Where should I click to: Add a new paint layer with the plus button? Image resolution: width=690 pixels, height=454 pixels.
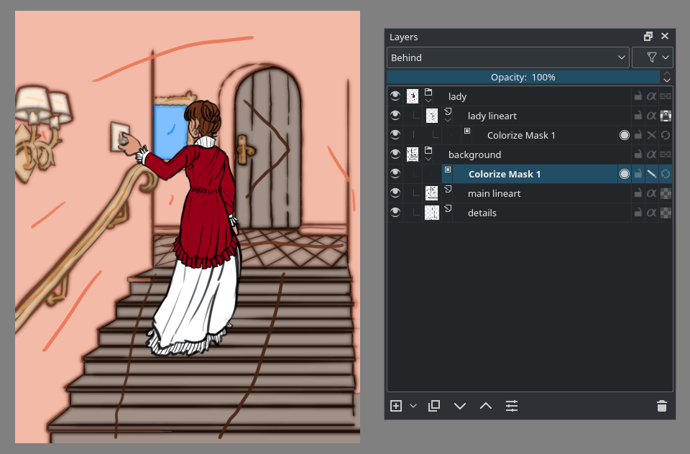click(396, 406)
